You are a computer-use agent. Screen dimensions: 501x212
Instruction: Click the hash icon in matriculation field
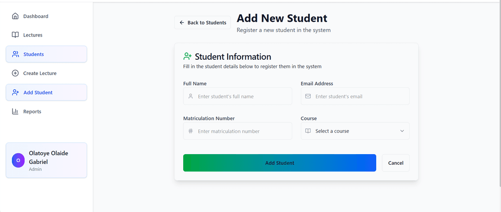coord(191,131)
